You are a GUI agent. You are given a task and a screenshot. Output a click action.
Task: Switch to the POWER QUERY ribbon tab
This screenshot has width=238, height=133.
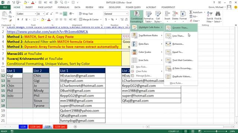133,7
